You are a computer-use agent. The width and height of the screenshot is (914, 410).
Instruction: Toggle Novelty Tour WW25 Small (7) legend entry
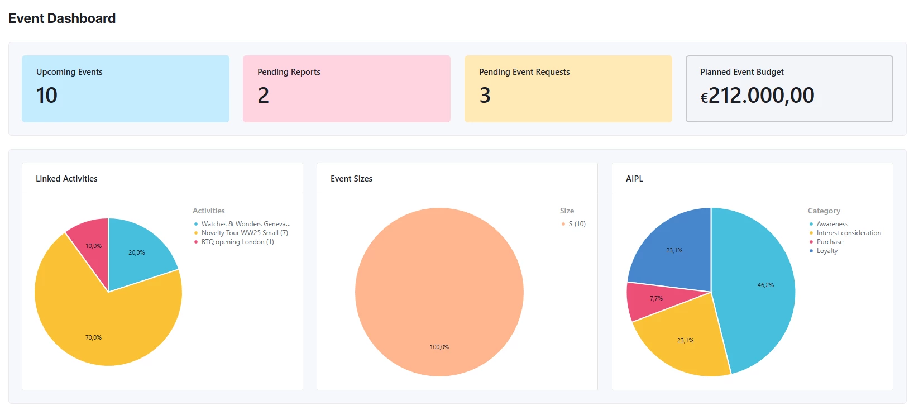(241, 233)
